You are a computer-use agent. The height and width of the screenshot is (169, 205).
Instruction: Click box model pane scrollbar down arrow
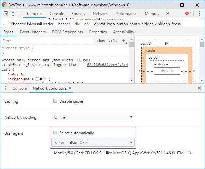coord(202,80)
